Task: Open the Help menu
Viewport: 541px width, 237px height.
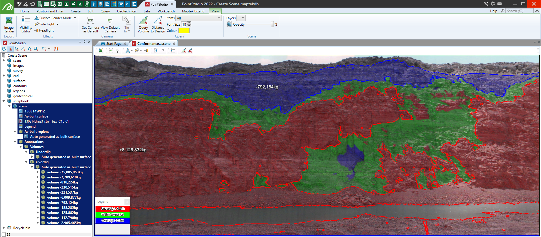Action: 494,11
